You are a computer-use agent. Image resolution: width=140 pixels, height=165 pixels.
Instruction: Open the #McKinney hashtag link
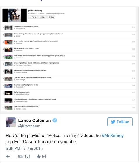(x=113, y=136)
